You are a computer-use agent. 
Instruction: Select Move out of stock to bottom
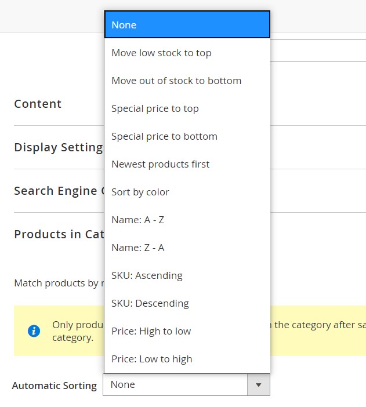pyautogui.click(x=187, y=81)
